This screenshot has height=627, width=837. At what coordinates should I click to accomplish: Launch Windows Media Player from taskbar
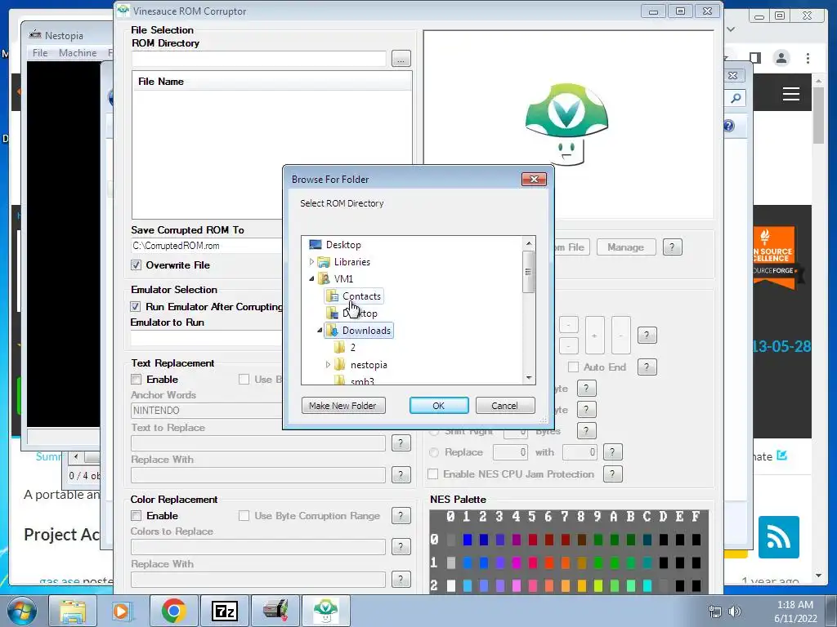(x=121, y=611)
